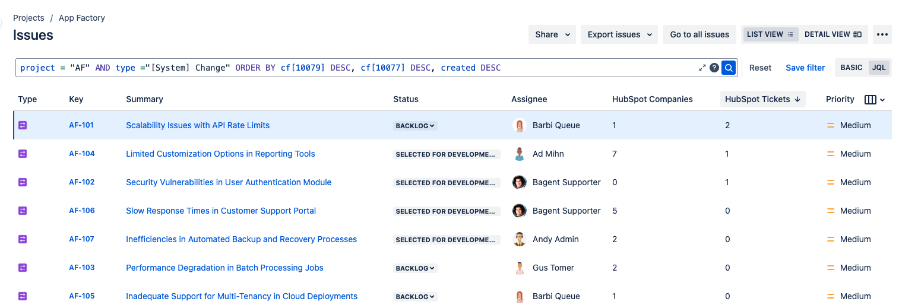Screen dimensions: 899x308
Task: Click Barbi Queue's avatar on AF-105
Action: click(520, 296)
